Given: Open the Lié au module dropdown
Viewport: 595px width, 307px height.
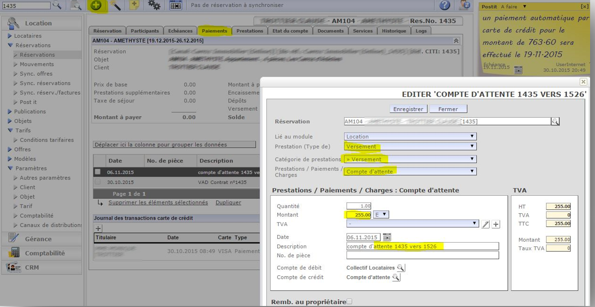Looking at the screenshot, I should pos(410,137).
